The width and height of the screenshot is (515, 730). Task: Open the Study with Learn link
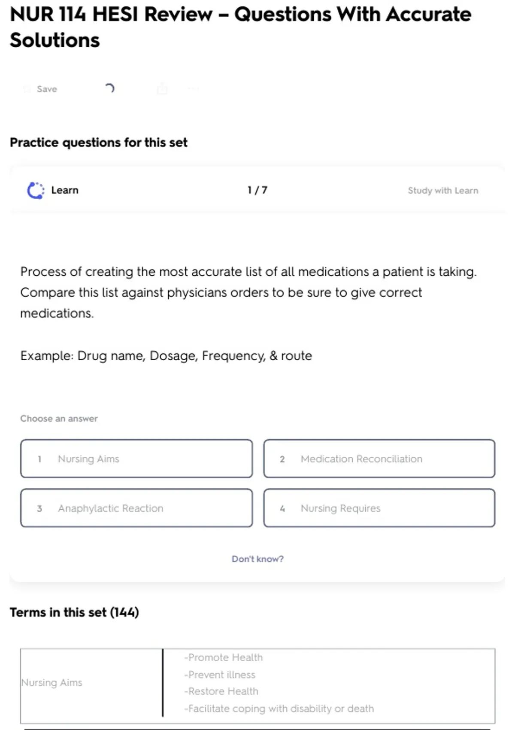442,191
